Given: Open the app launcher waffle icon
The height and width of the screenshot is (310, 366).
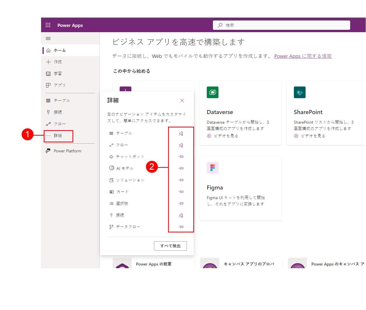Looking at the screenshot, I should [x=48, y=25].
